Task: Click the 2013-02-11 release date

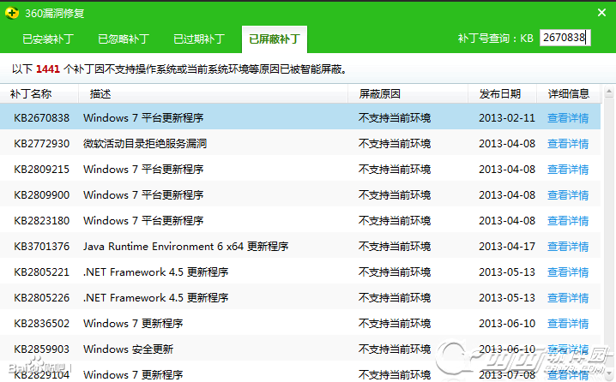Action: click(507, 118)
